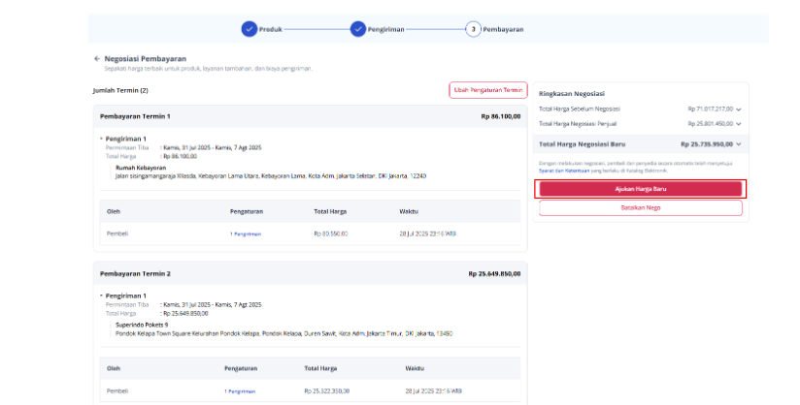
Task: Click the Produk step checkmark icon
Action: click(x=249, y=29)
